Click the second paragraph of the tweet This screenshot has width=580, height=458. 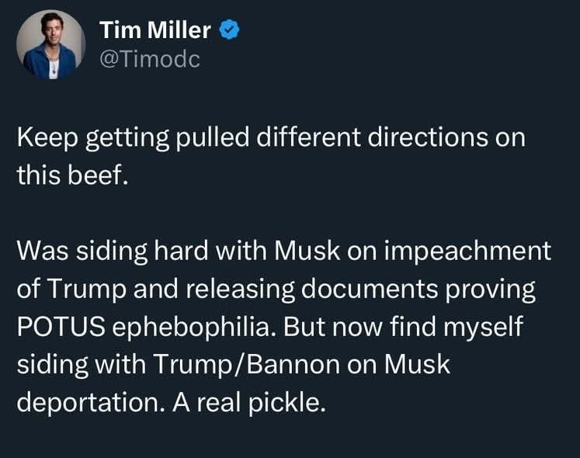point(283,326)
